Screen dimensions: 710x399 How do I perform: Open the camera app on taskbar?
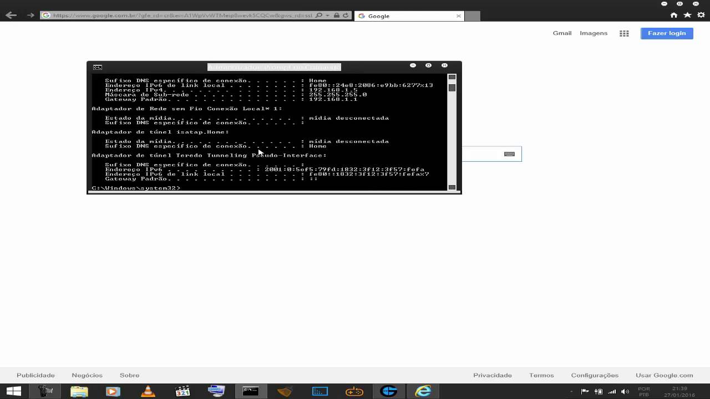pyautogui.click(x=45, y=391)
